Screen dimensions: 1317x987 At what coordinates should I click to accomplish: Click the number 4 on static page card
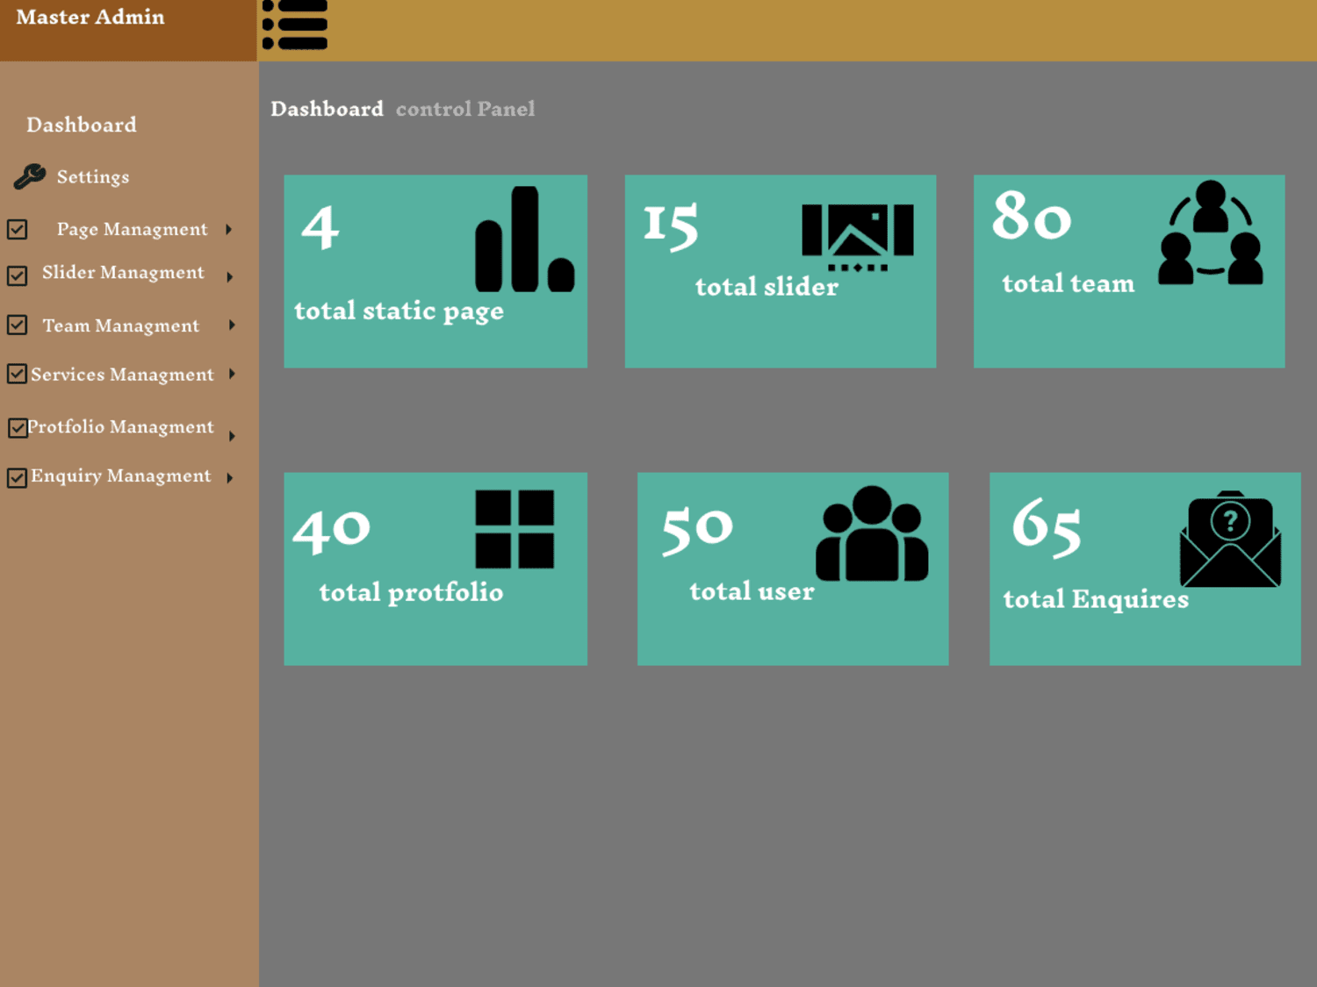coord(320,228)
